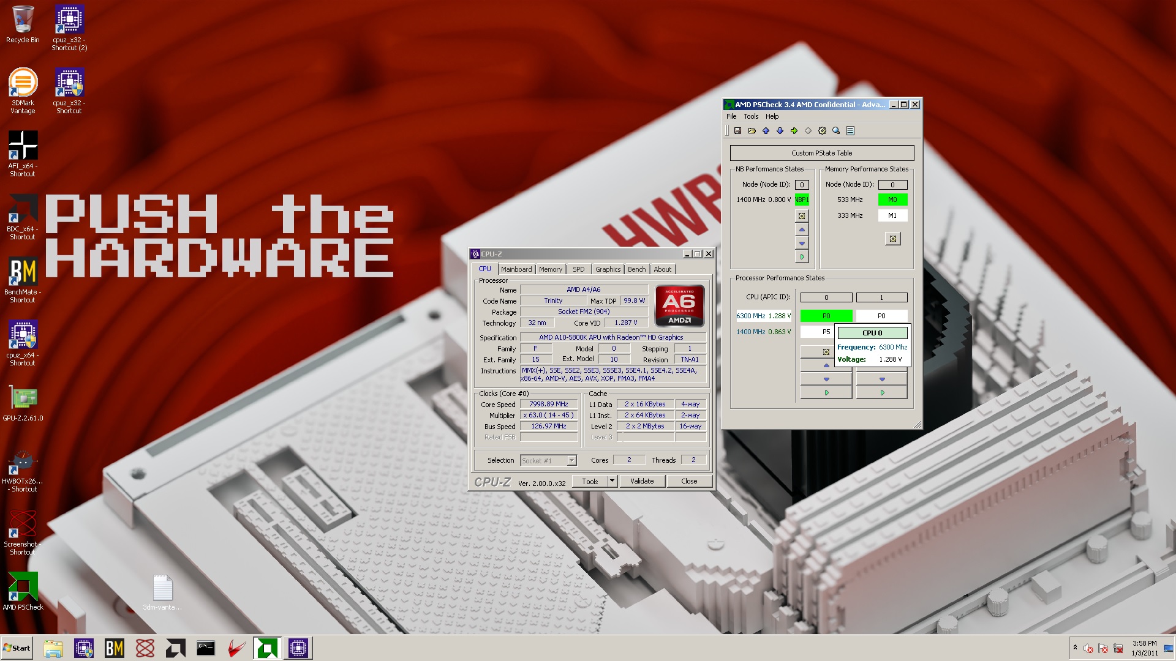Switch to the SPD tab in CPU-Z
The image size is (1176, 661).
[x=579, y=269]
